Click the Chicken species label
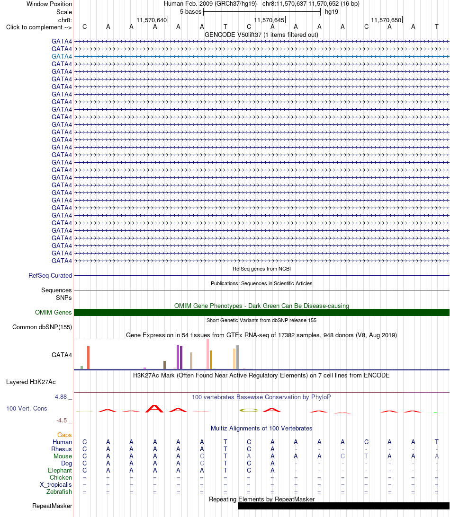The image size is (450, 517). 61,477
